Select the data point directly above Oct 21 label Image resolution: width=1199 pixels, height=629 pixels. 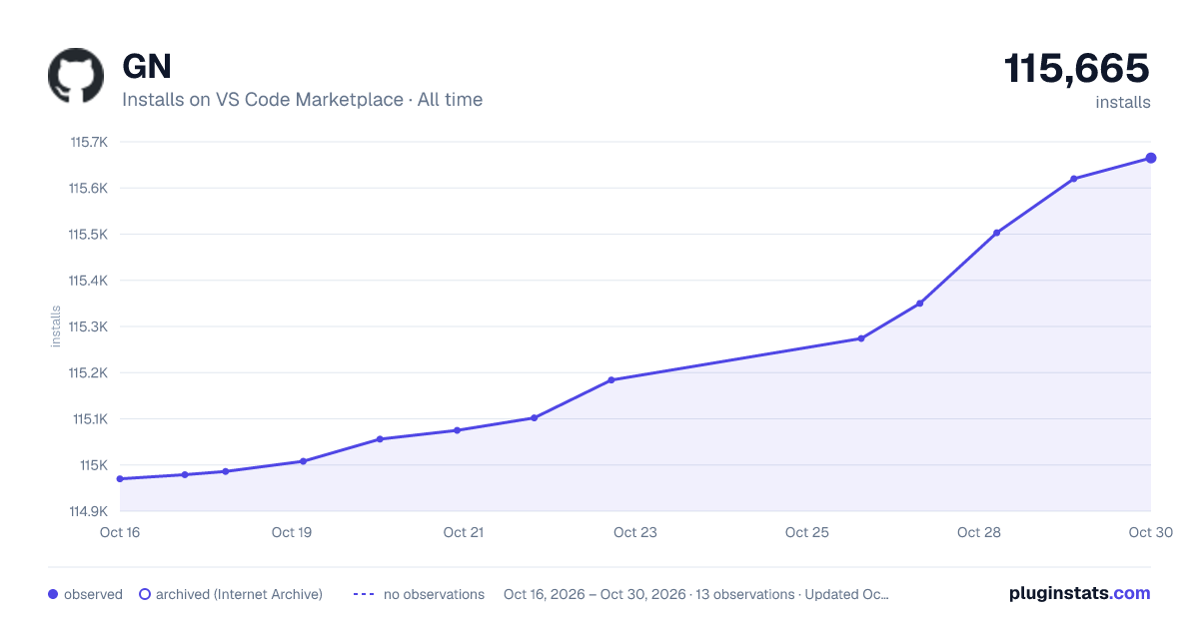[457, 430]
